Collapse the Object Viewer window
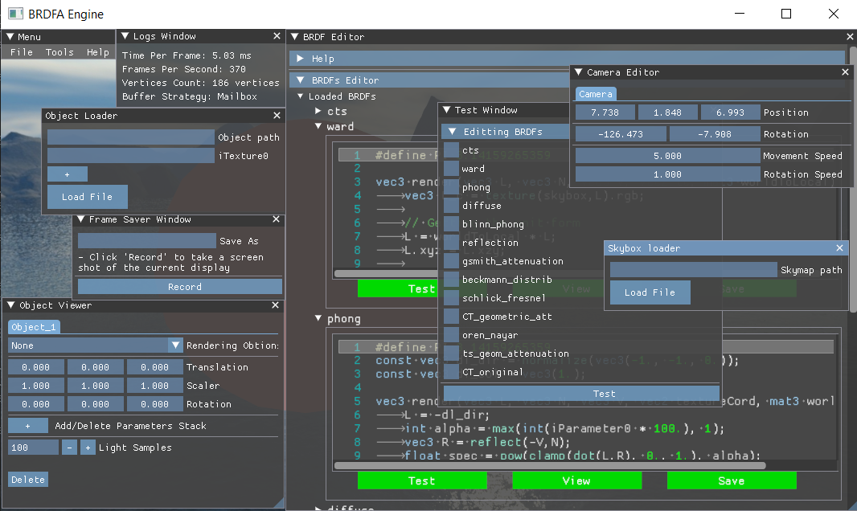 click(10, 305)
